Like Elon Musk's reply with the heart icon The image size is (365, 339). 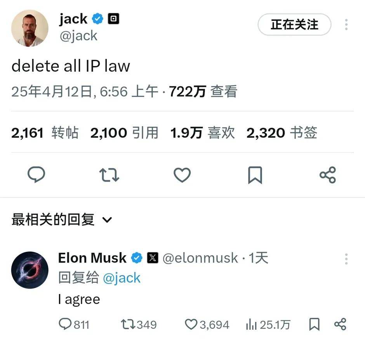[x=191, y=324]
